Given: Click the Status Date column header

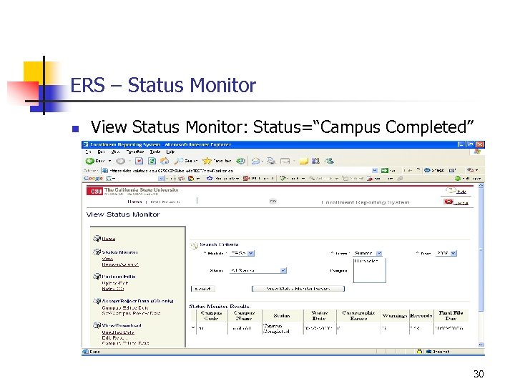Looking at the screenshot, I should tap(319, 315).
